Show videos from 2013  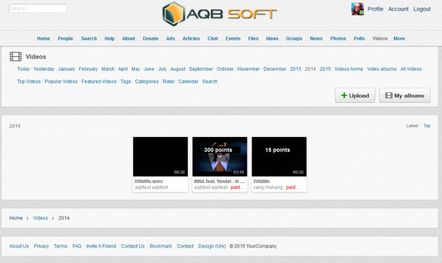296,69
